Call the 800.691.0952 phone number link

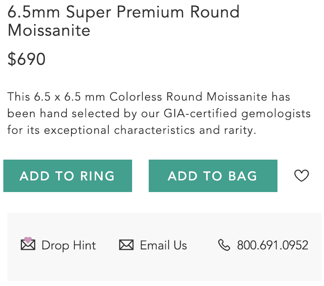[x=272, y=245]
